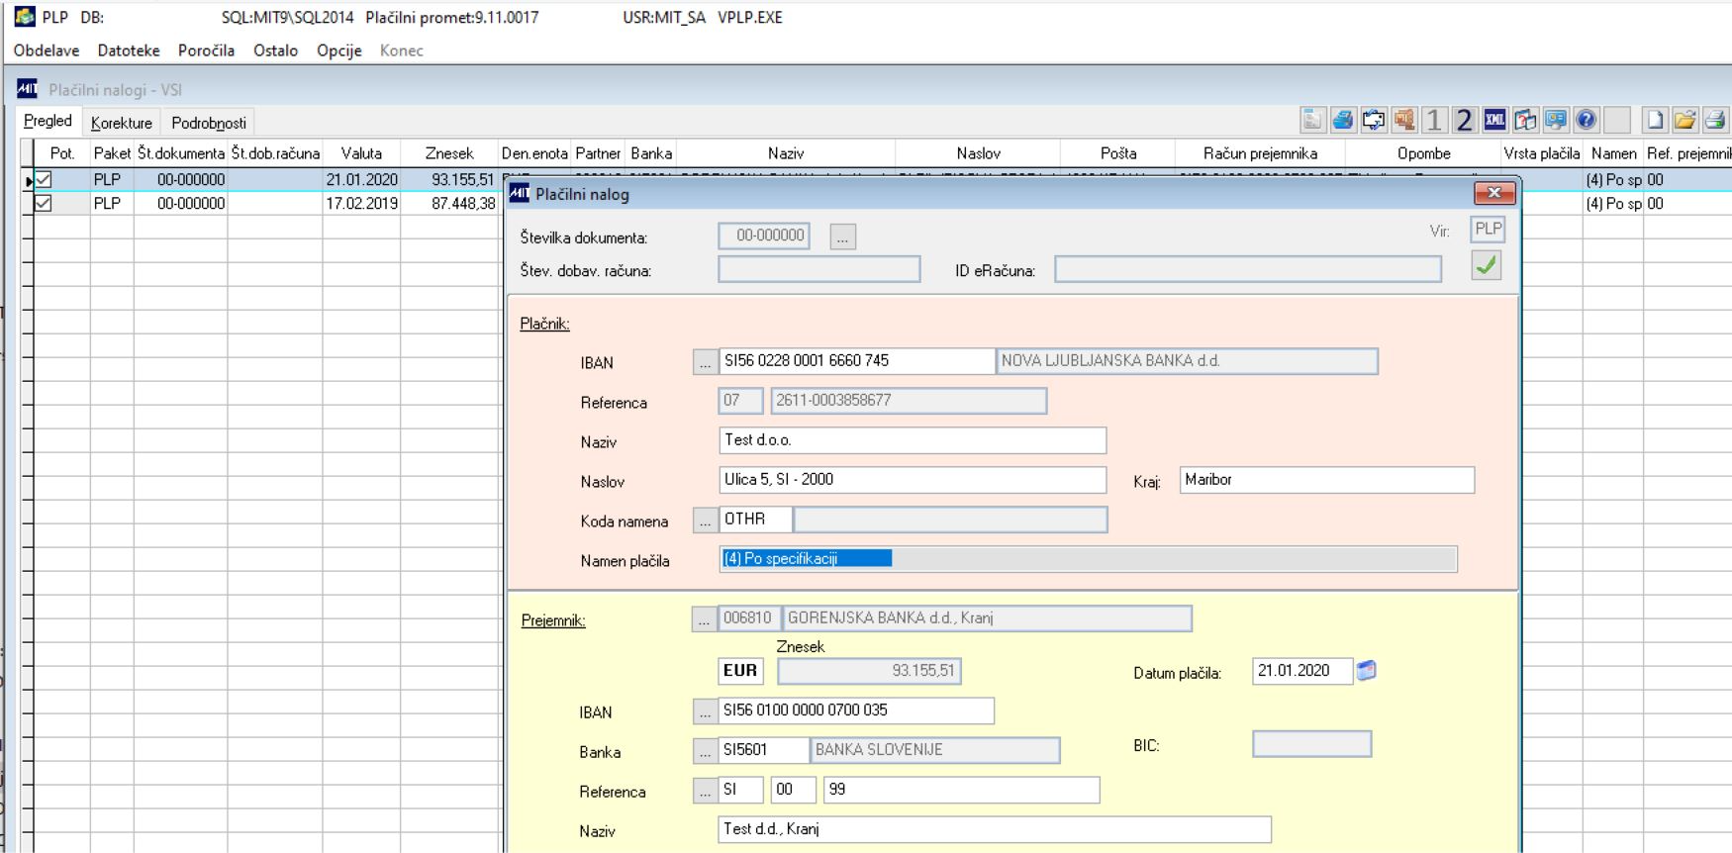Open lookup button beside payer IBAN field

[704, 362]
